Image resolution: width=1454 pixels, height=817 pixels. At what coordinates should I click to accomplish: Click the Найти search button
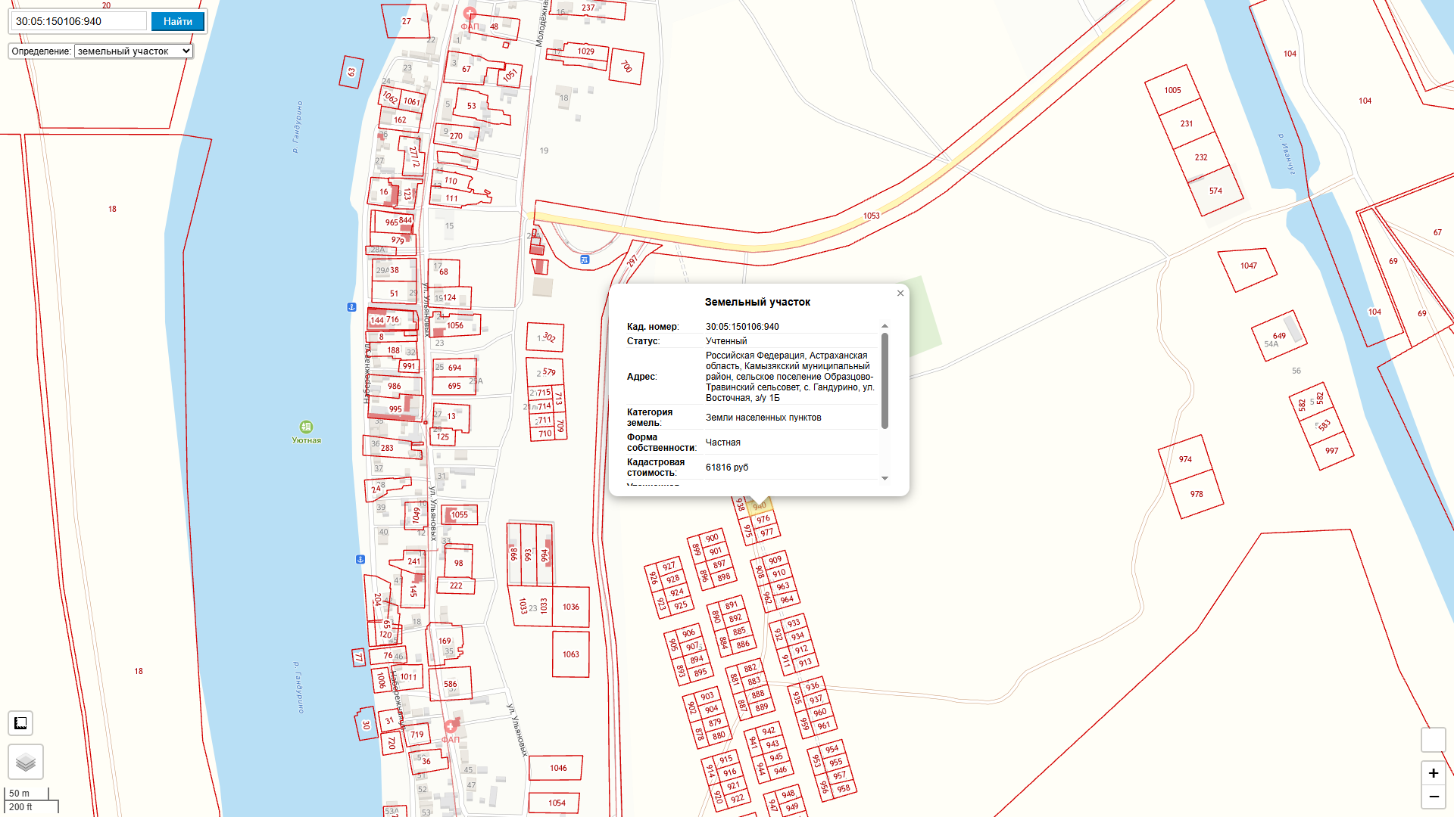[177, 21]
